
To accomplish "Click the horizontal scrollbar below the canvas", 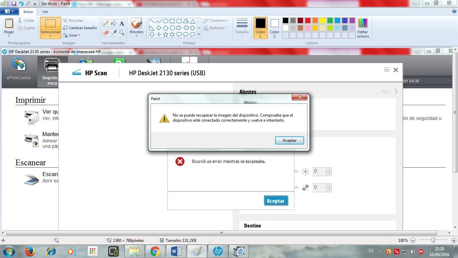I will tap(222, 233).
